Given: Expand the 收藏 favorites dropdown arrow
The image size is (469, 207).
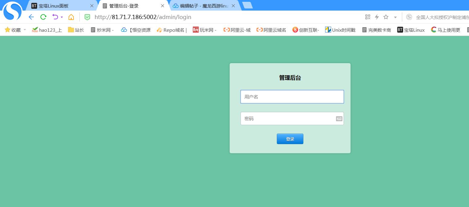Looking at the screenshot, I should [25, 30].
